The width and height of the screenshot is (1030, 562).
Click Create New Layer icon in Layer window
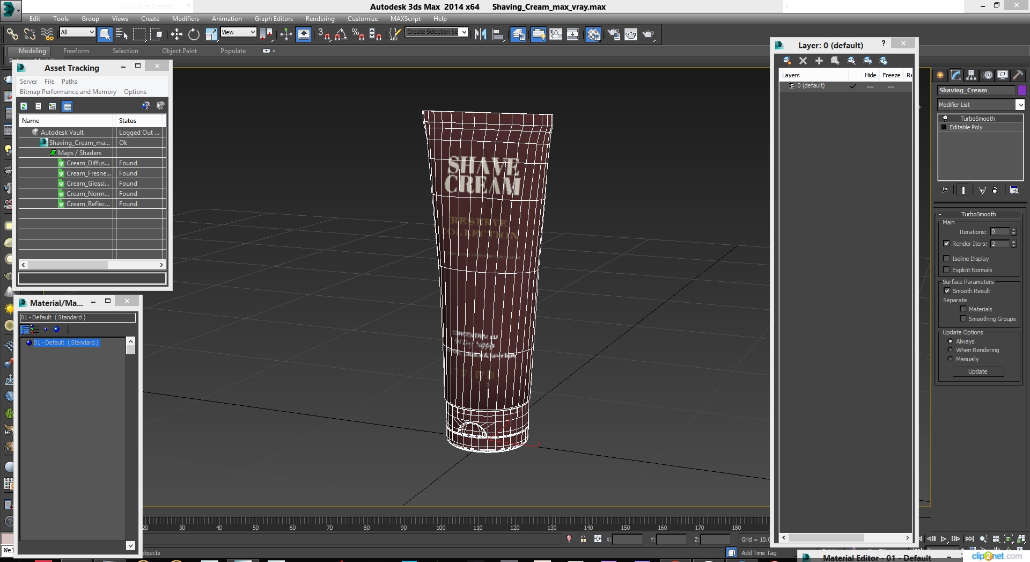(x=786, y=61)
